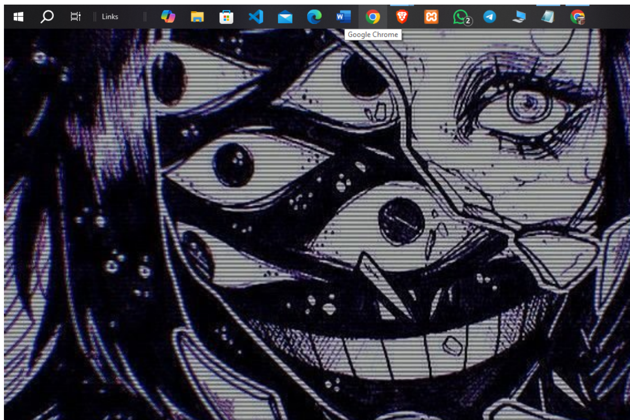Image resolution: width=630 pixels, height=420 pixels.
Task: Launch Google Chrome taskbar icon
Action: (373, 17)
